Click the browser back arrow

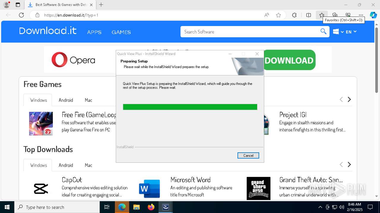tap(8, 15)
